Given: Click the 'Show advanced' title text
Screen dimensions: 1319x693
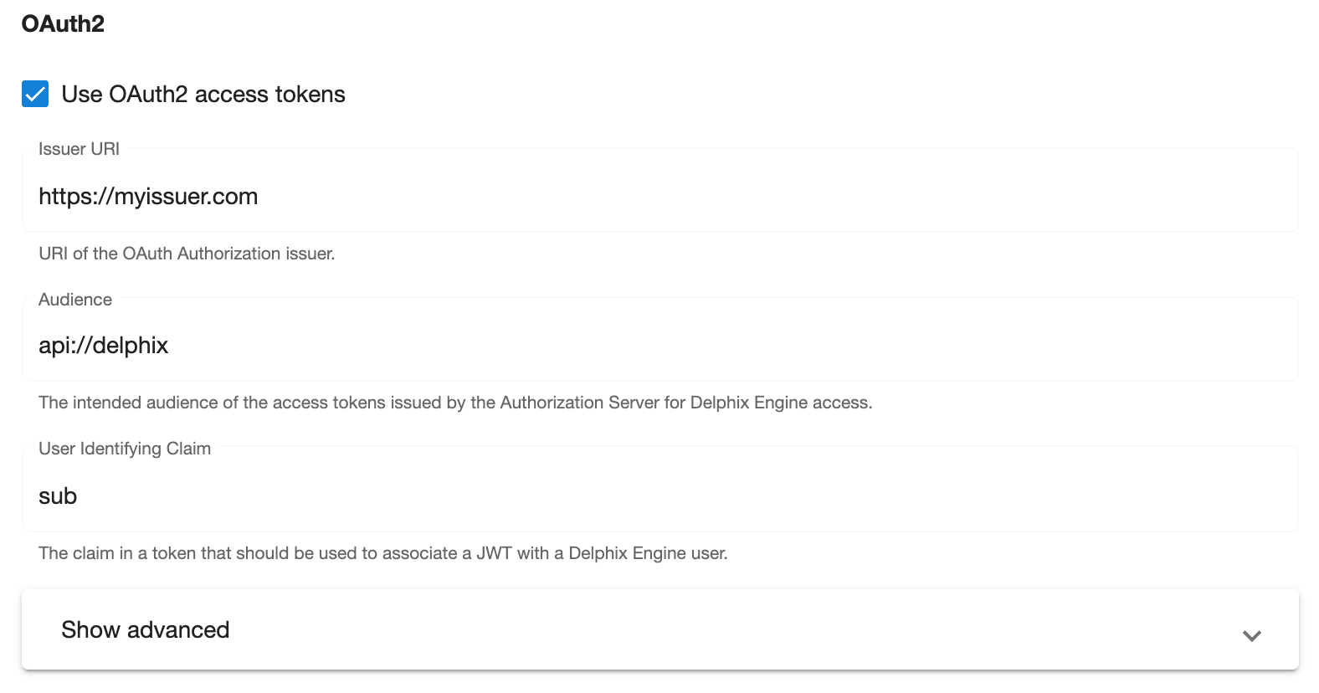Looking at the screenshot, I should 146,629.
